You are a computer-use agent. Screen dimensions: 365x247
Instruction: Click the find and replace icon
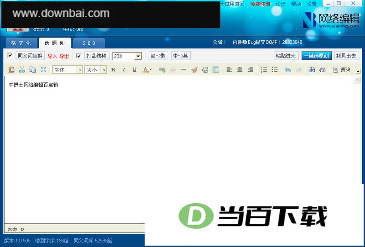(x=323, y=70)
